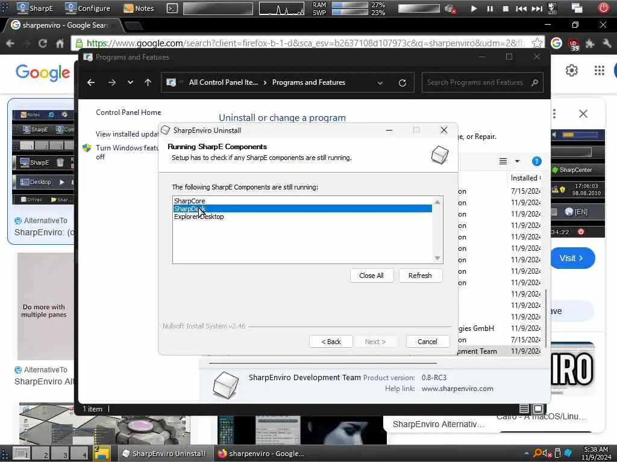Switch to large icons view in status bar
Image resolution: width=617 pixels, height=462 pixels.
[538, 409]
